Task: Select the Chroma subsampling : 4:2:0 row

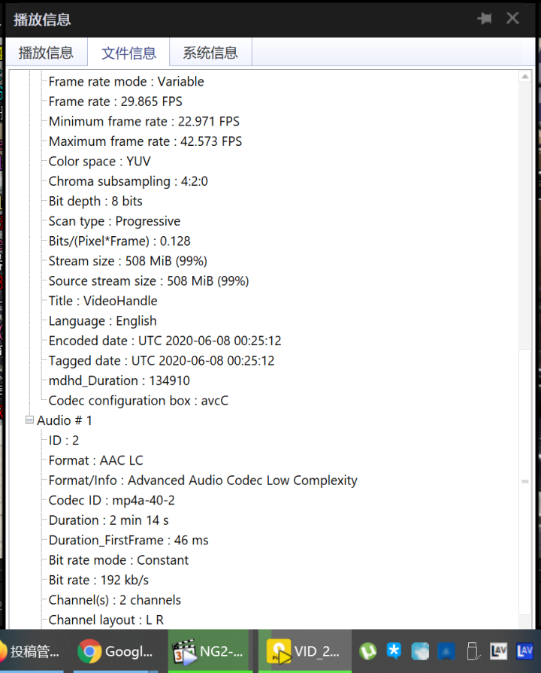Action: tap(128, 181)
